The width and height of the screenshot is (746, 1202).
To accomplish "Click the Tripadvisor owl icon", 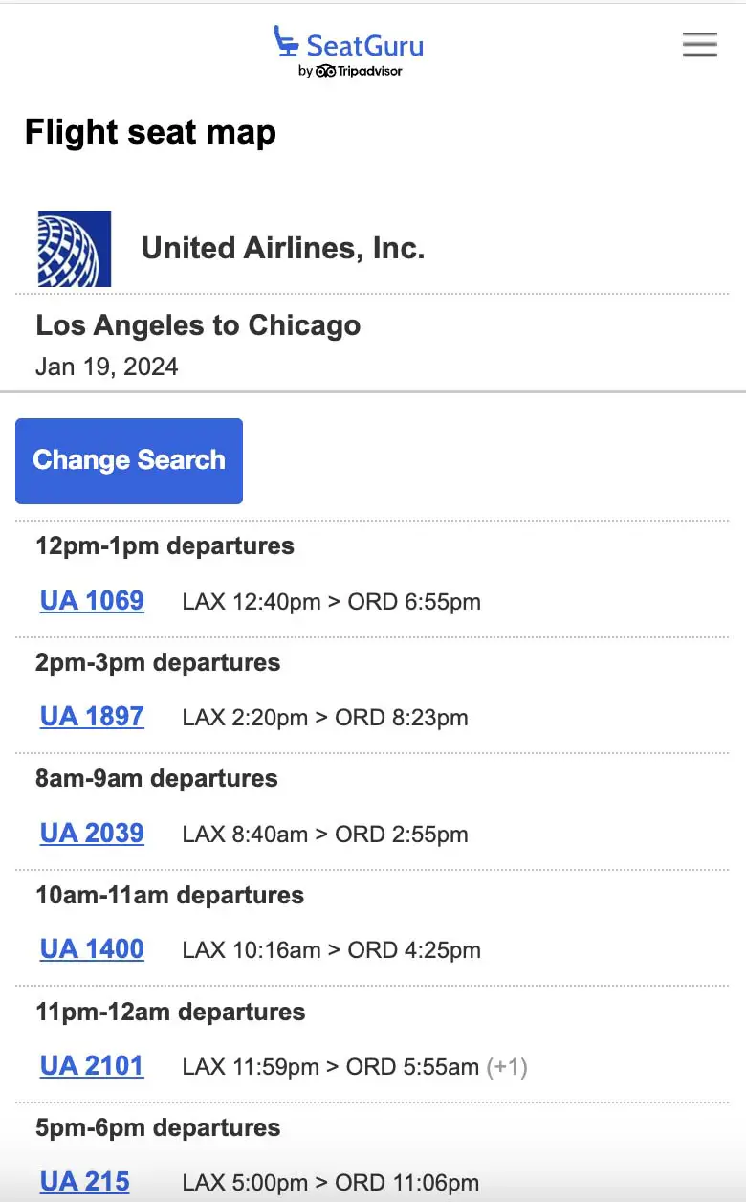I will (x=325, y=71).
